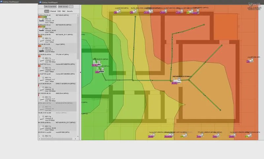
Task: Select the vnet-851886 (WPA) list row name
Action: click(x=63, y=132)
